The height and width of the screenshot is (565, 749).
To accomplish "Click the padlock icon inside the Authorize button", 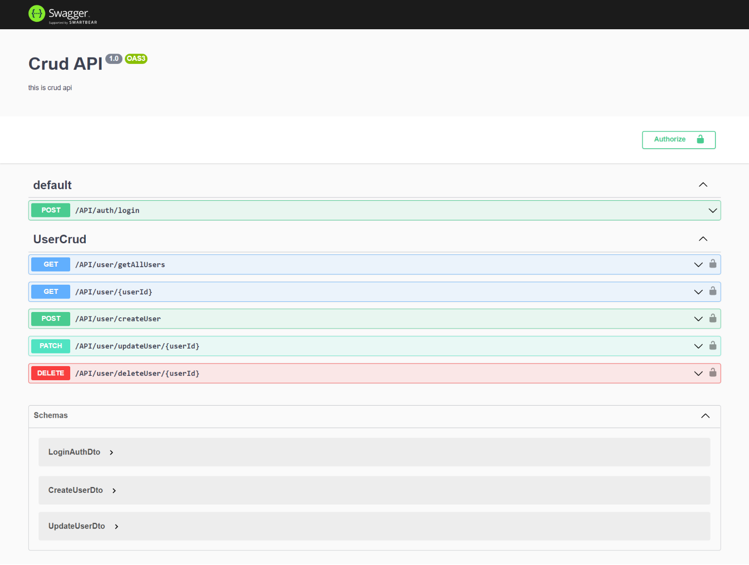I will 700,139.
